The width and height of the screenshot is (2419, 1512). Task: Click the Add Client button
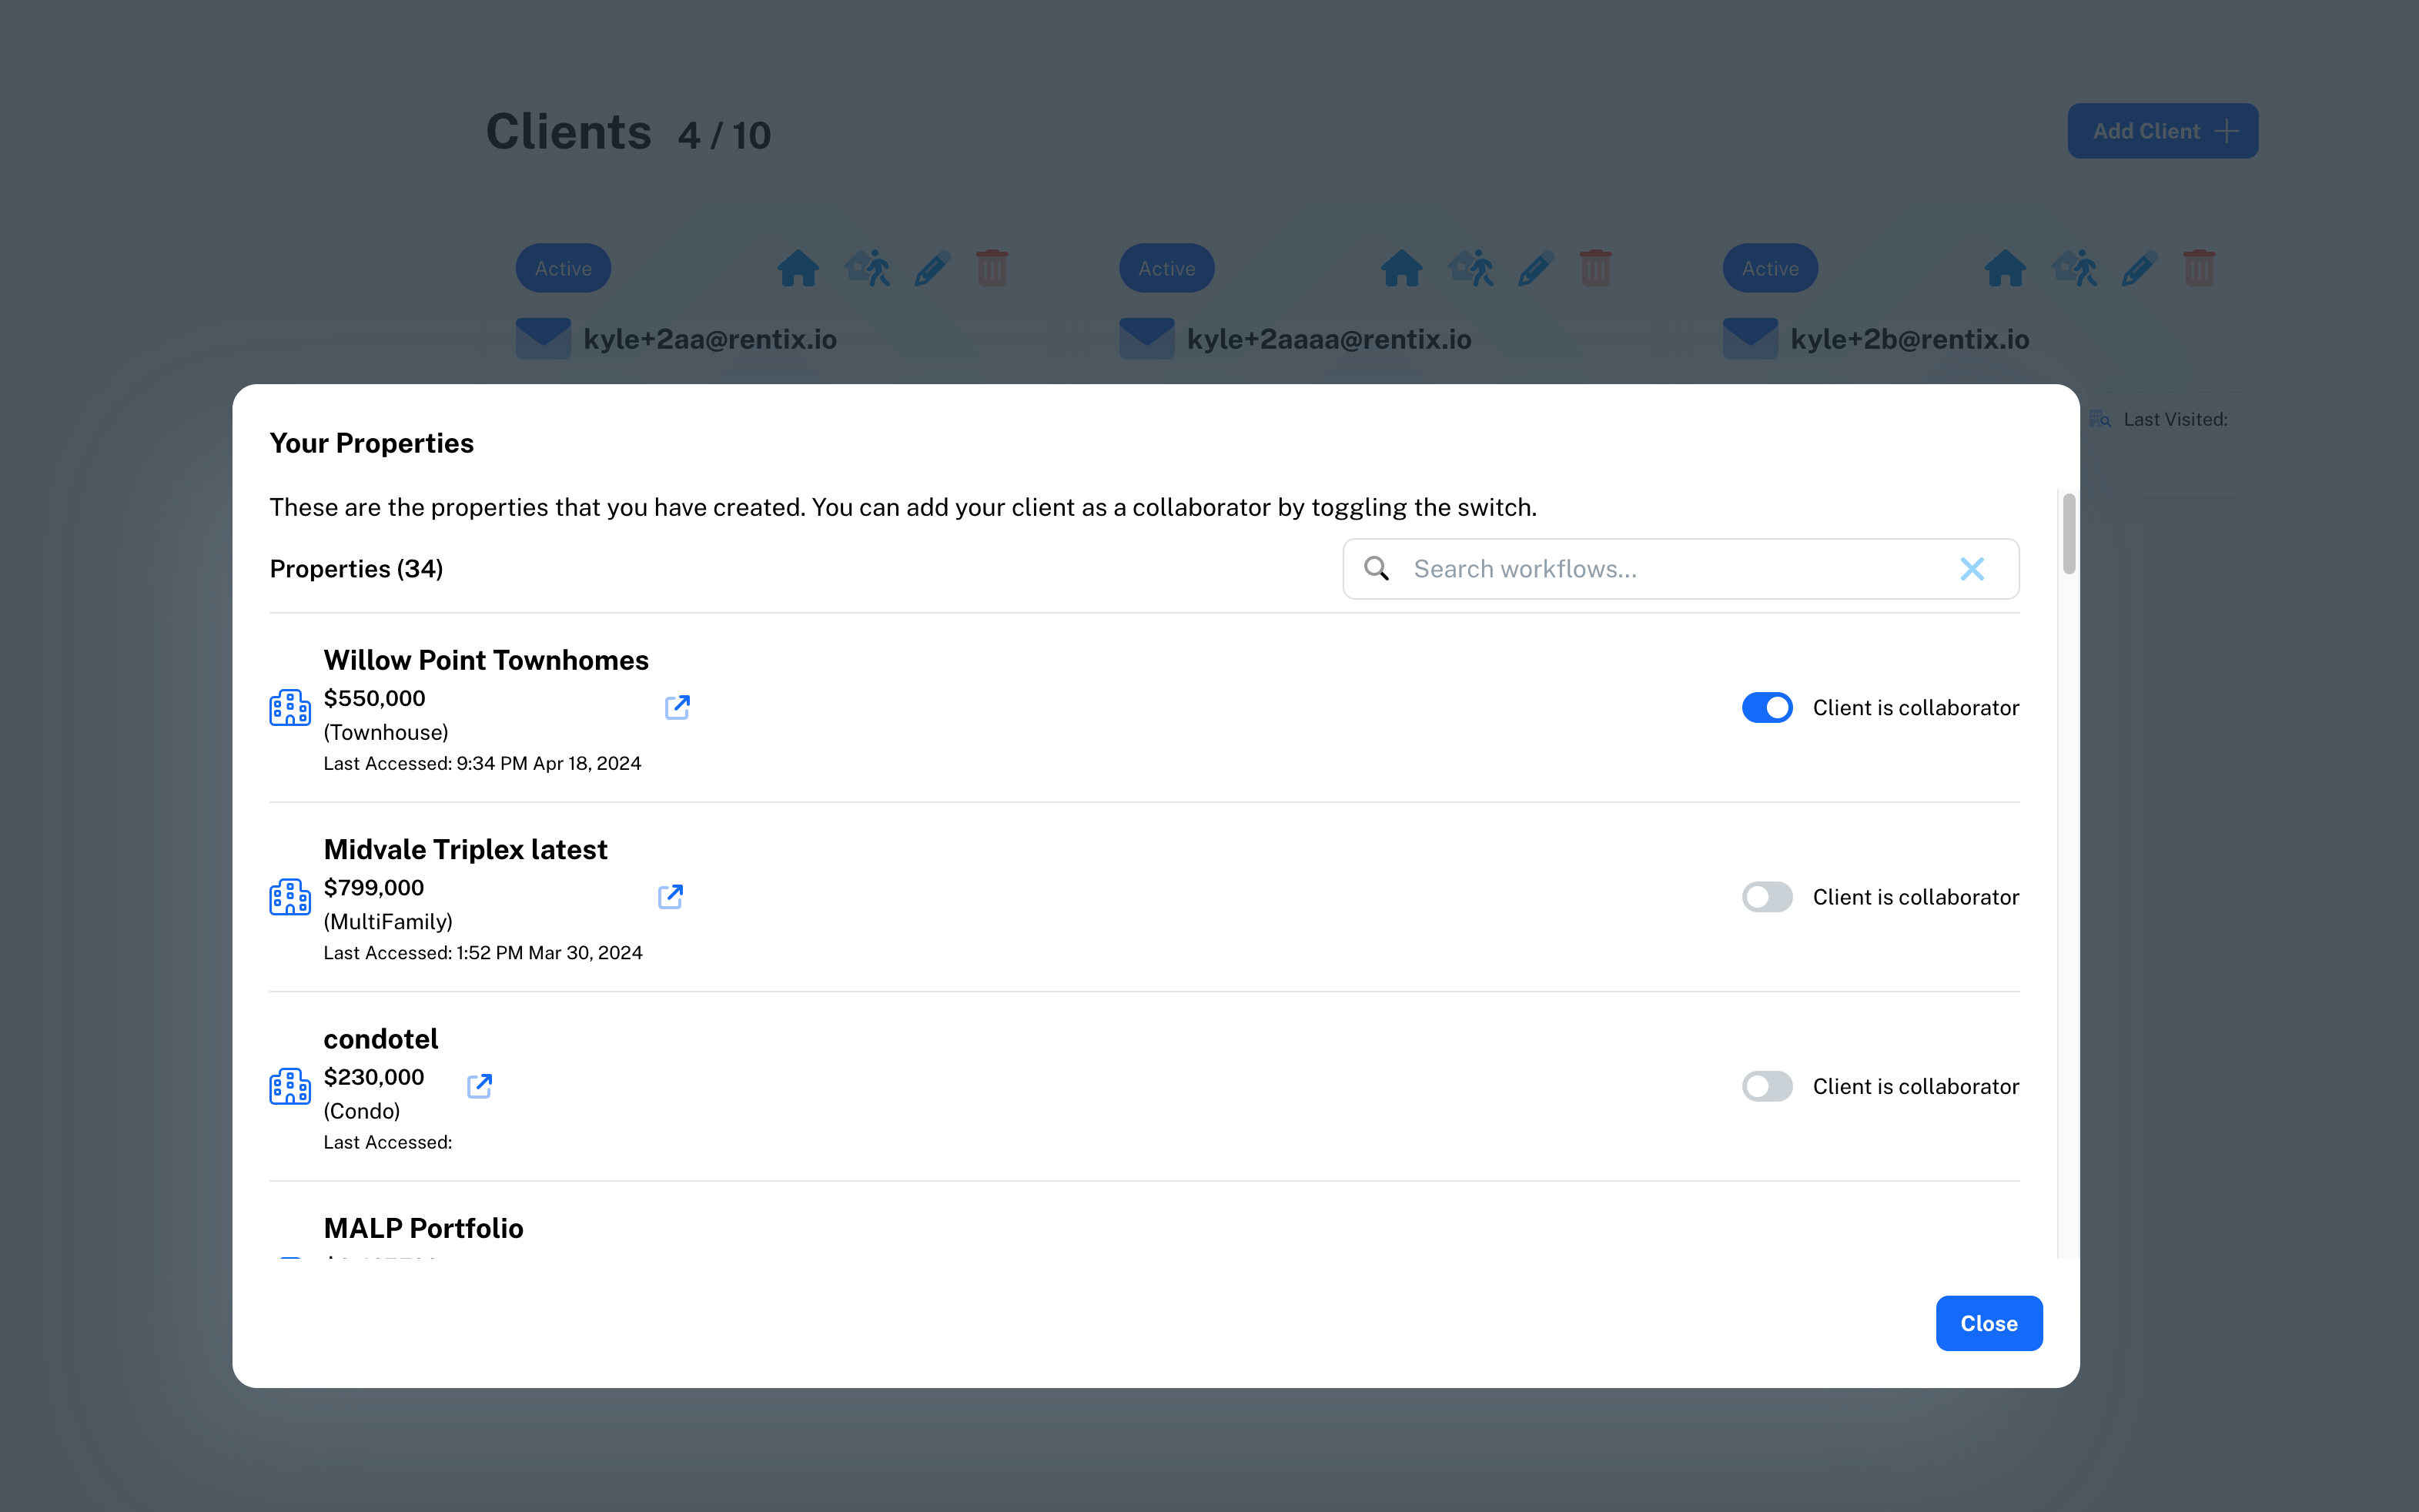(2162, 131)
